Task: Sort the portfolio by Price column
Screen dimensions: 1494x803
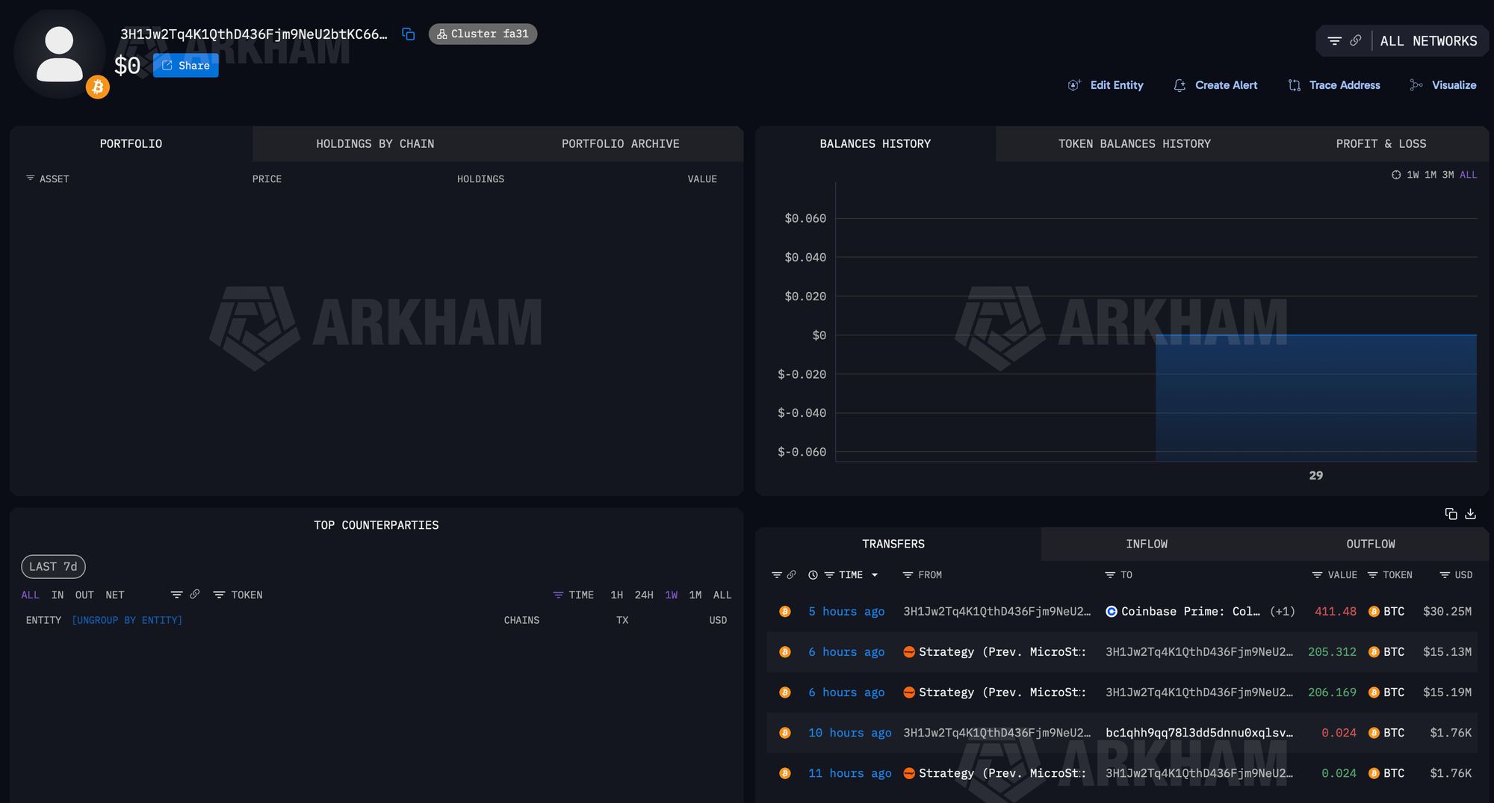Action: pos(267,179)
